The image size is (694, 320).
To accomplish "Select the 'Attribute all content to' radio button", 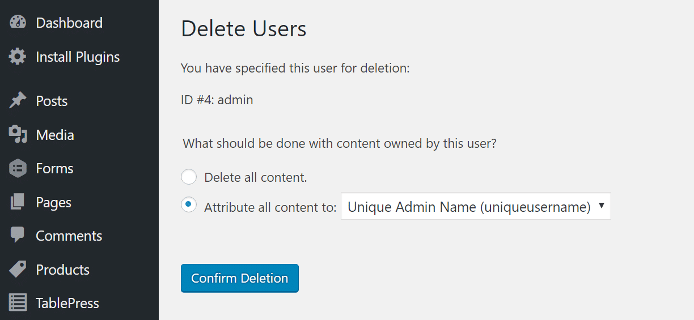I will (x=189, y=205).
